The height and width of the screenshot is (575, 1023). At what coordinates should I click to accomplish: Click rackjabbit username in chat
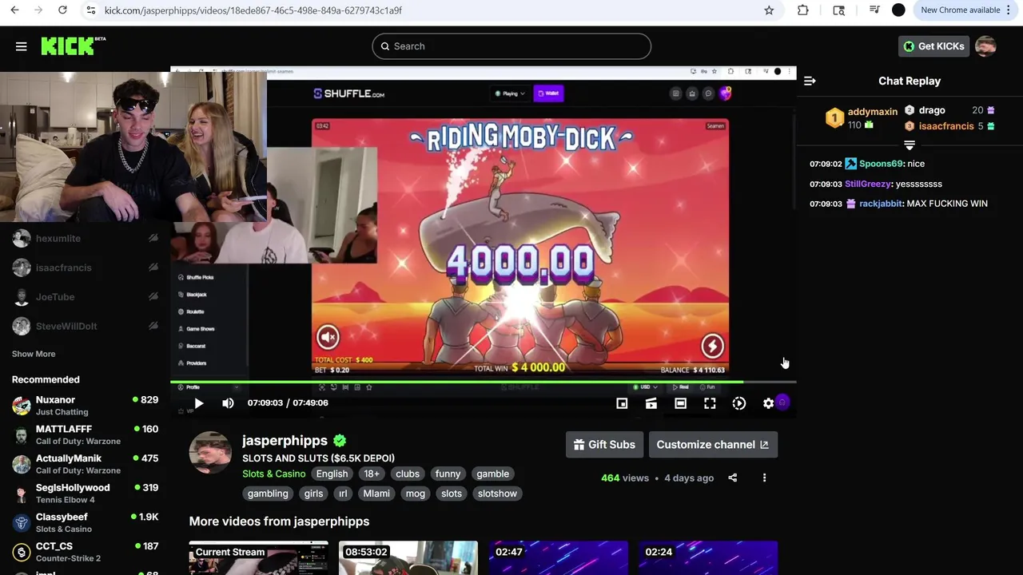click(x=881, y=204)
